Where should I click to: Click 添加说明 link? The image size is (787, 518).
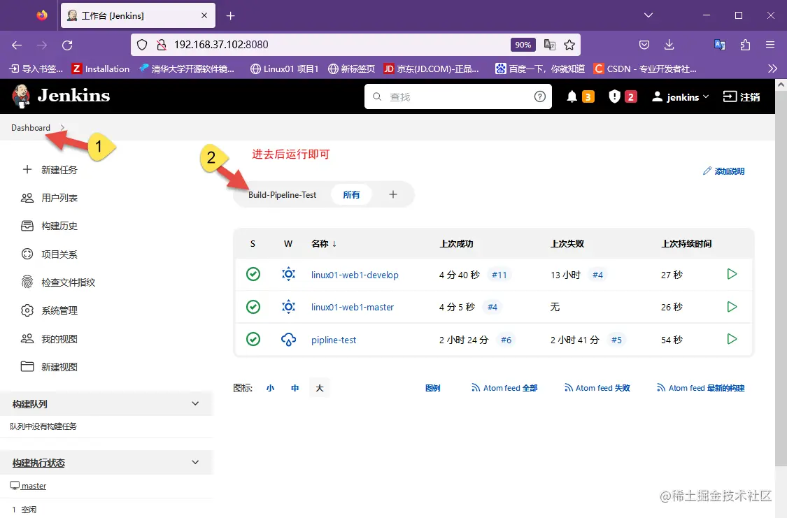[723, 171]
